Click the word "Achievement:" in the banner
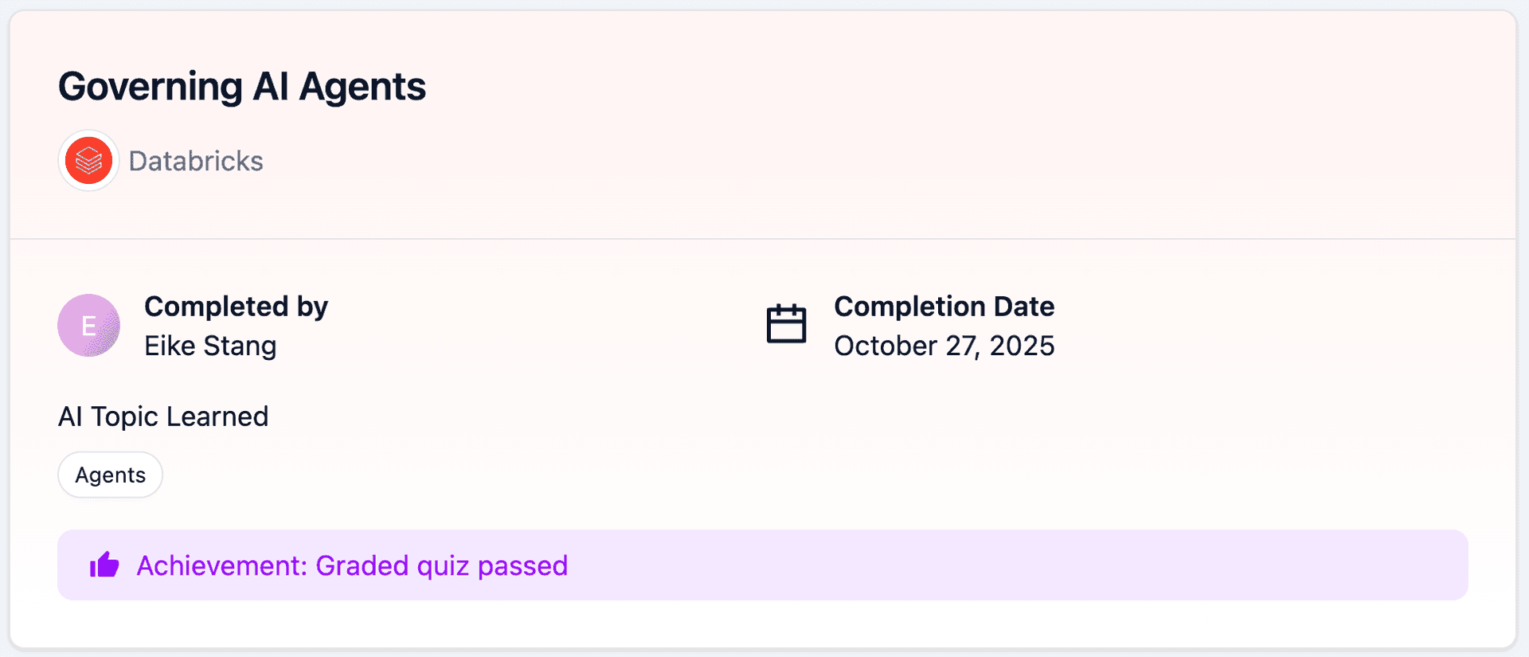The height and width of the screenshot is (657, 1529). 221,565
